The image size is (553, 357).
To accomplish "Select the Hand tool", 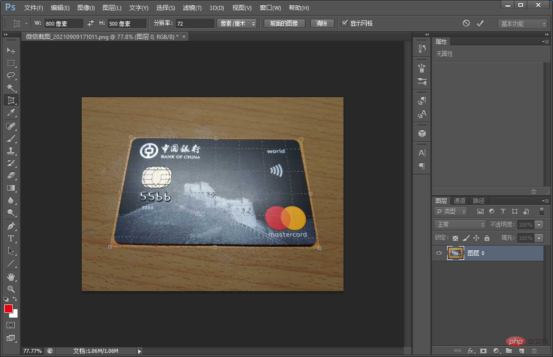I will click(11, 277).
